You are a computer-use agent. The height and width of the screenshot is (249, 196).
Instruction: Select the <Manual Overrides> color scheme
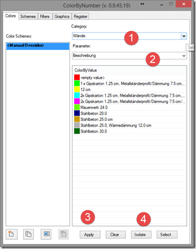tap(38, 46)
